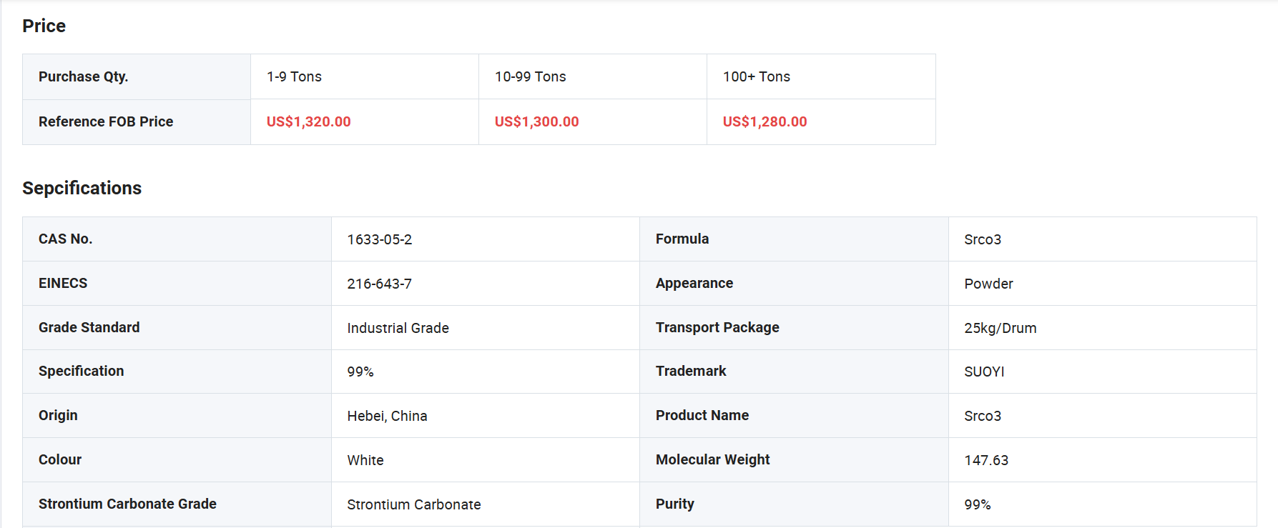
Task: Click the 100+ Tons quantity cell
Action: [x=756, y=77]
